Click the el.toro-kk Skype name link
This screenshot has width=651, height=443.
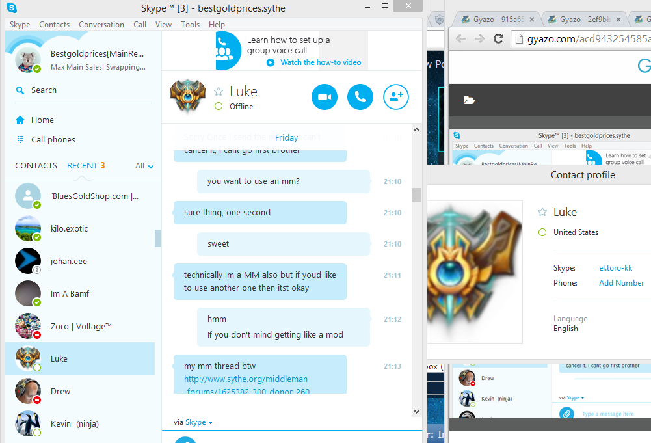(x=616, y=268)
